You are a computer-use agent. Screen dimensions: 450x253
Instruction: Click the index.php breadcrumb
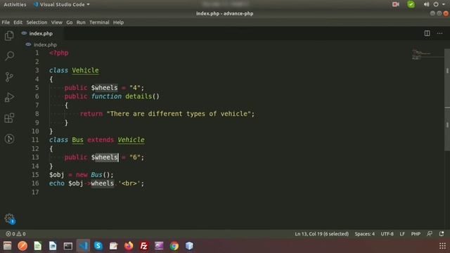pyautogui.click(x=45, y=44)
